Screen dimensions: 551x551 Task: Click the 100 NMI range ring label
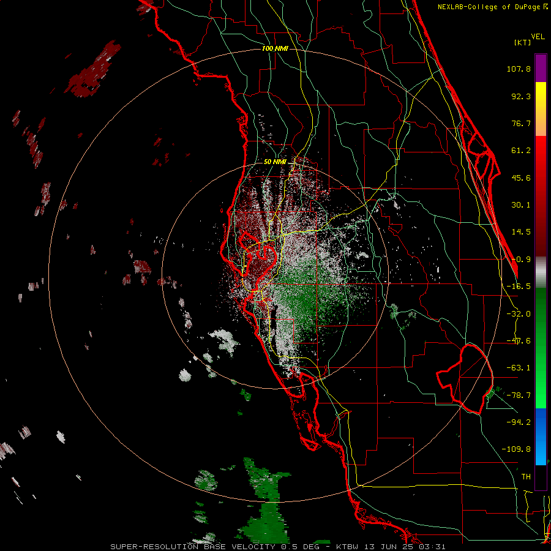tap(275, 48)
